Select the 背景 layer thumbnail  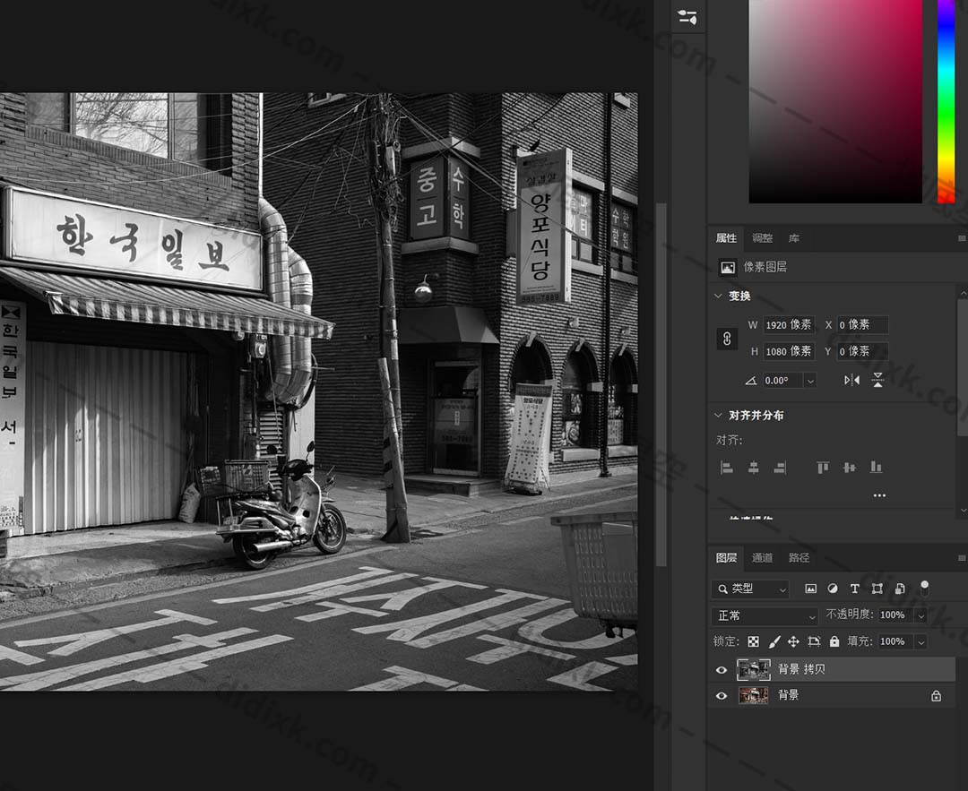coord(754,696)
